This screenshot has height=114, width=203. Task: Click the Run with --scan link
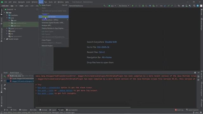point(45,93)
